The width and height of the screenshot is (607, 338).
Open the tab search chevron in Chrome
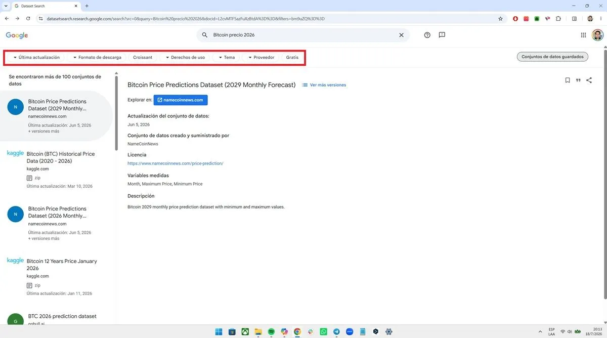click(5, 6)
